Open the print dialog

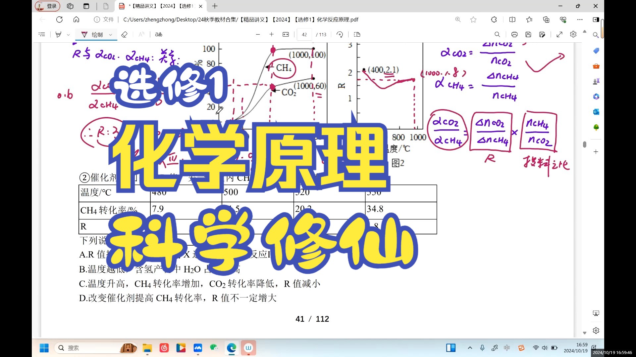pos(514,34)
